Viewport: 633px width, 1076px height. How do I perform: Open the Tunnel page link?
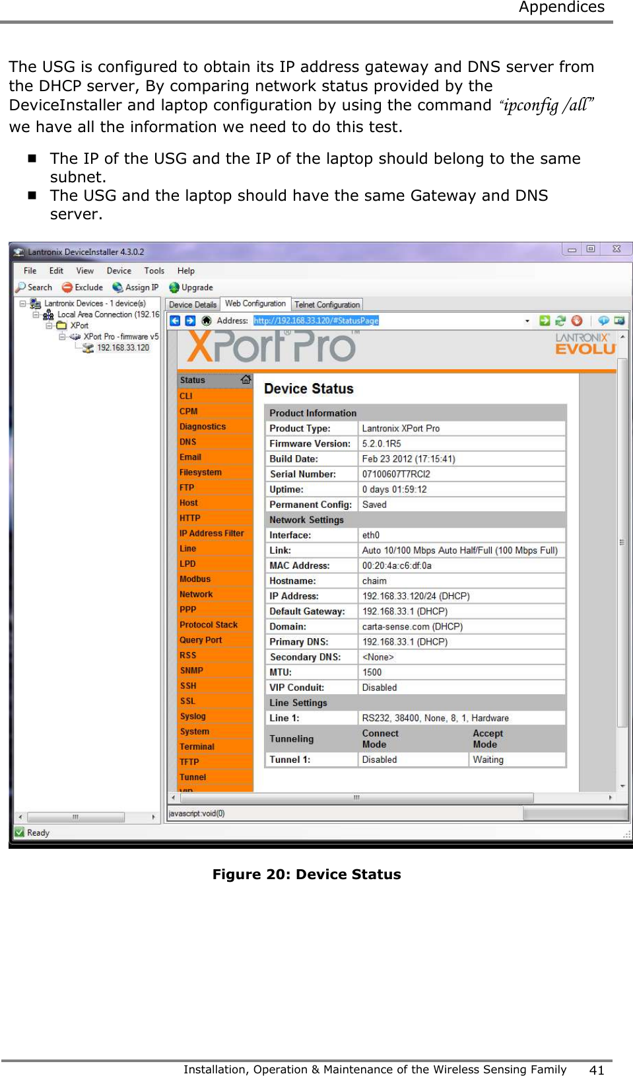click(x=193, y=777)
